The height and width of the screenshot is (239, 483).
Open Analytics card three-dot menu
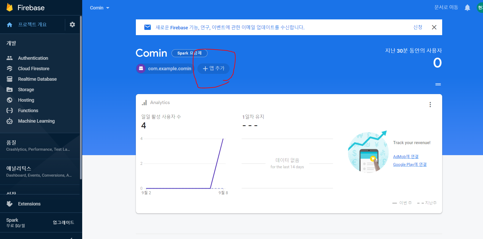coord(430,105)
